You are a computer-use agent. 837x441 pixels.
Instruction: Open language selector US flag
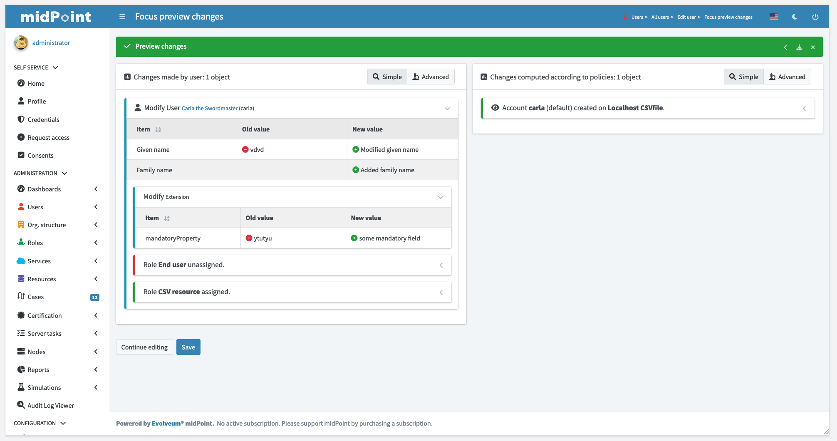tap(774, 17)
